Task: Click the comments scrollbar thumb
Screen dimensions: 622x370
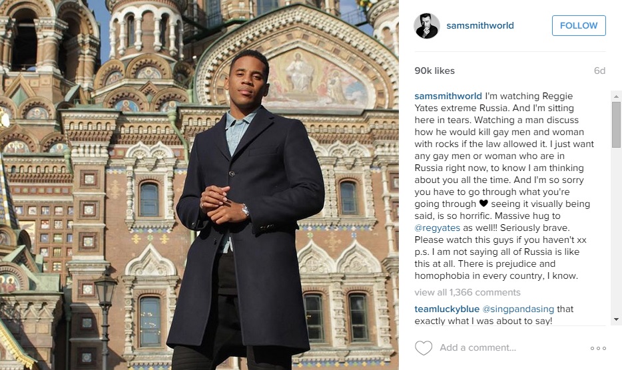Action: 616,124
